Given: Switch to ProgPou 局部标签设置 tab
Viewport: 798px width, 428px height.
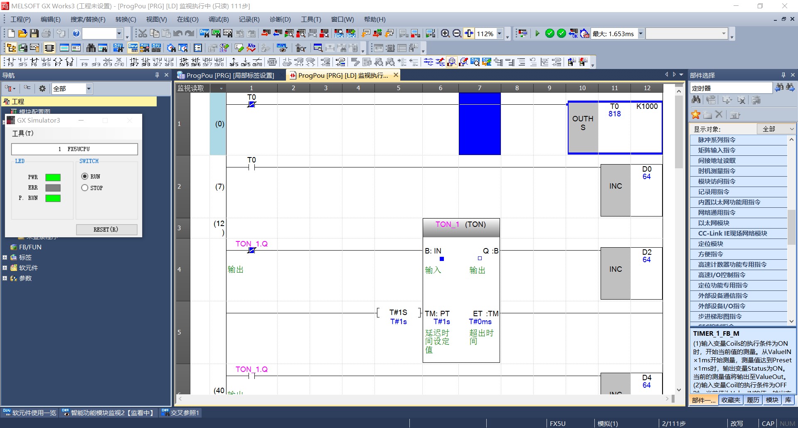Looking at the screenshot, I should (x=230, y=75).
